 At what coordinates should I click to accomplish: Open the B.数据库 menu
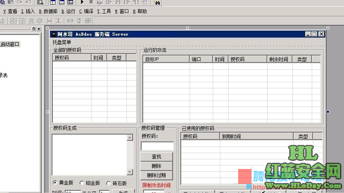(48, 11)
